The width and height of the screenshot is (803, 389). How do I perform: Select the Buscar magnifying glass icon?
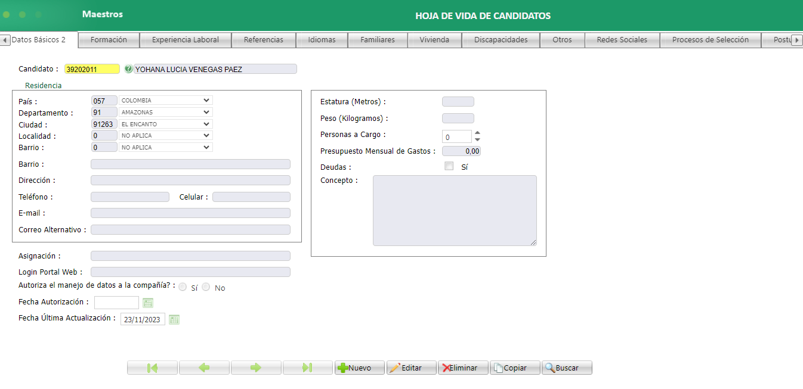[x=549, y=368]
